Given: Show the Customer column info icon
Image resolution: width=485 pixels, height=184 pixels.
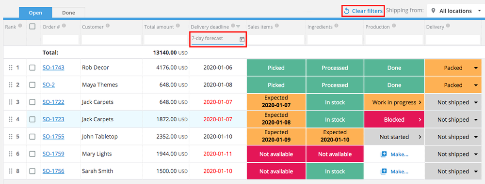Looking at the screenshot, I should point(108,26).
